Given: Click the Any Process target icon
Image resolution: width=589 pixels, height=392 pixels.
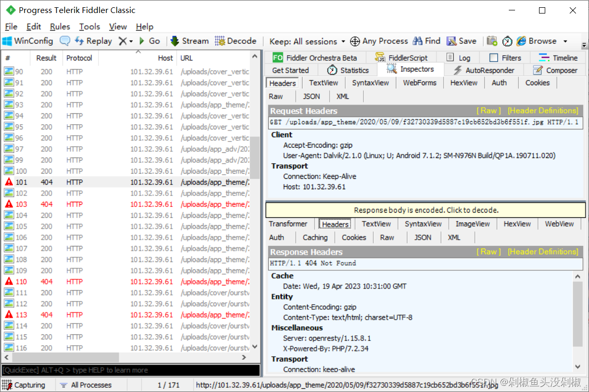Looking at the screenshot, I should tap(355, 41).
